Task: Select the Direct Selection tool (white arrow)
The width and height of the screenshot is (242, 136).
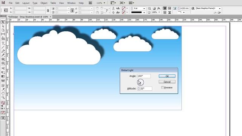Action: click(x=3, y=26)
